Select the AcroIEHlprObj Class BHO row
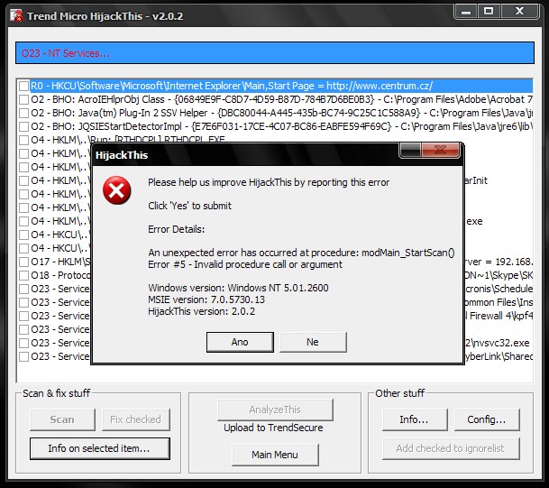This screenshot has width=549, height=488. pyautogui.click(x=281, y=100)
